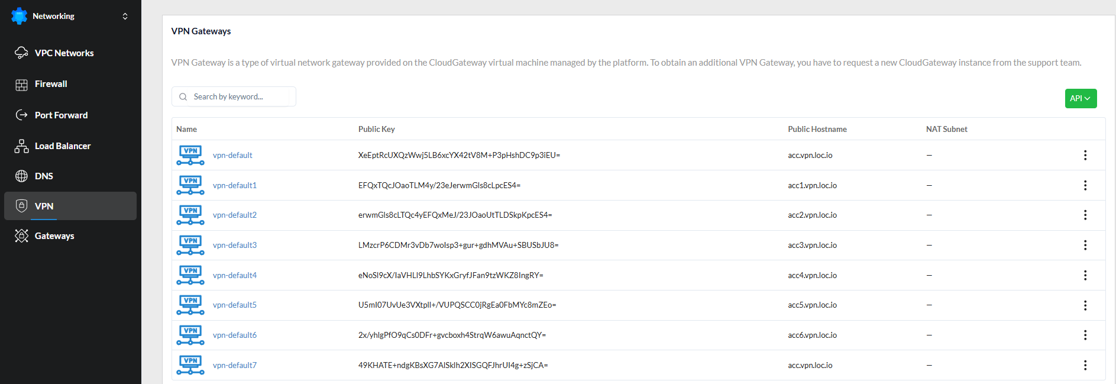
Task: Click the Gateways icon in sidebar
Action: click(x=21, y=235)
